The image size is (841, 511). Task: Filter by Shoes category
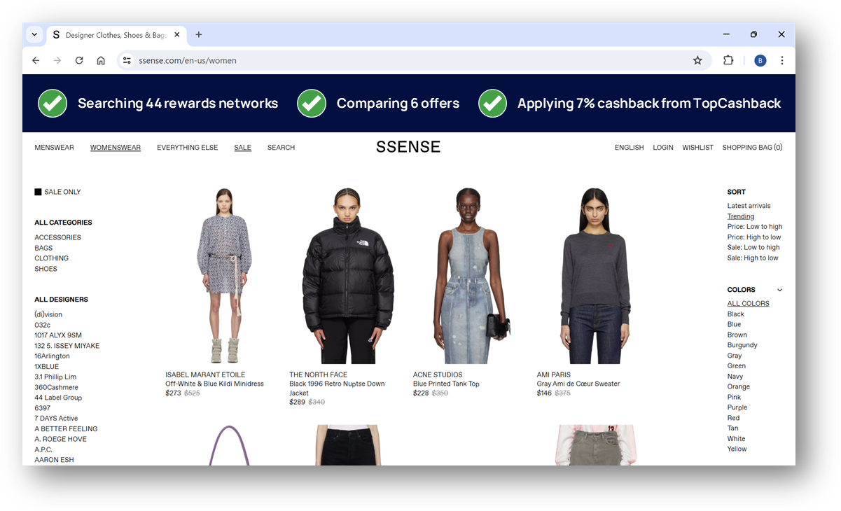pyautogui.click(x=46, y=269)
